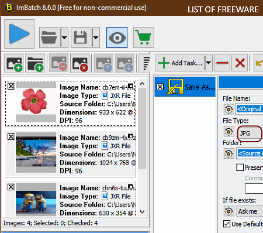Click the image list scroll down arrow
Screen dimensions: 263x233
(142, 212)
